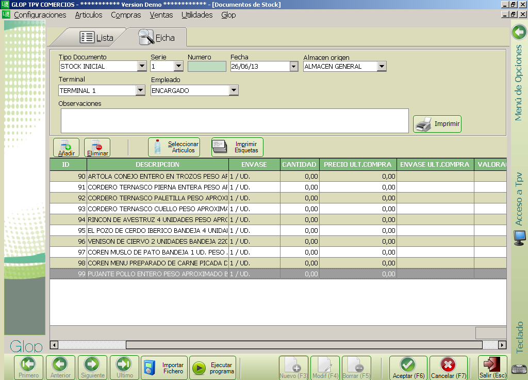Image resolution: width=528 pixels, height=380 pixels.
Task: Expand Empleado dropdown
Action: [x=234, y=90]
